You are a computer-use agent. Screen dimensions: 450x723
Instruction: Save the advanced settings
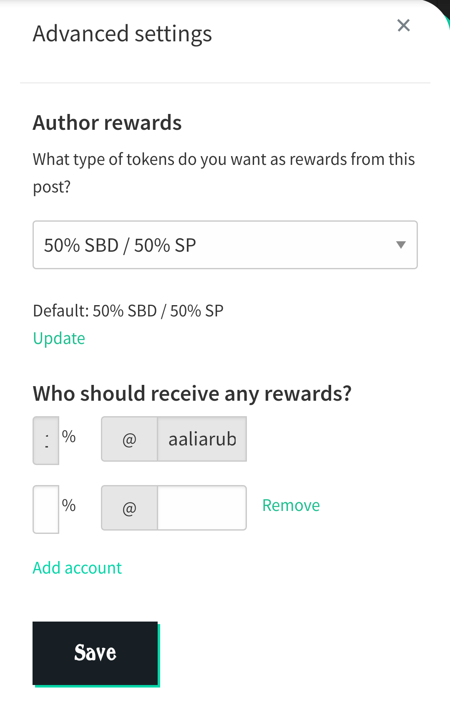pos(96,653)
